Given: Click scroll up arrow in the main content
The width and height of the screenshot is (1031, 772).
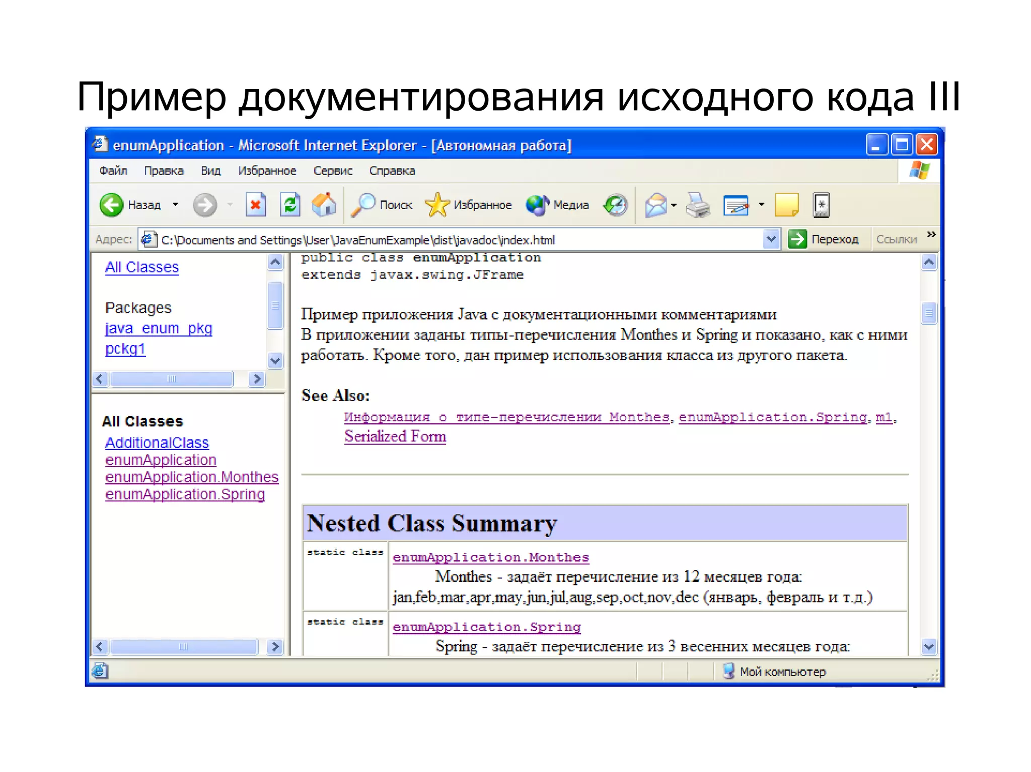Looking at the screenshot, I should coord(929,262).
